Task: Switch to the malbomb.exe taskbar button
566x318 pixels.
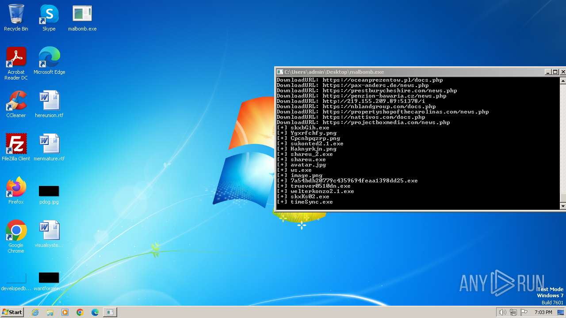Action: point(110,312)
